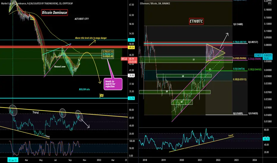This screenshot has width=277, height=163.
Task: Select the 0.382(0.035112) Fibonacci label
Action: click(240, 79)
